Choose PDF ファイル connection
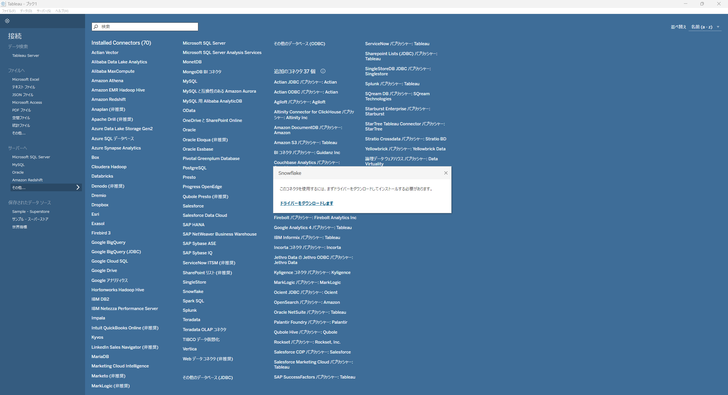Image resolution: width=728 pixels, height=395 pixels. click(x=22, y=110)
